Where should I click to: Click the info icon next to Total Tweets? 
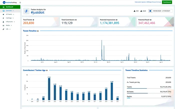click(x=33, y=19)
